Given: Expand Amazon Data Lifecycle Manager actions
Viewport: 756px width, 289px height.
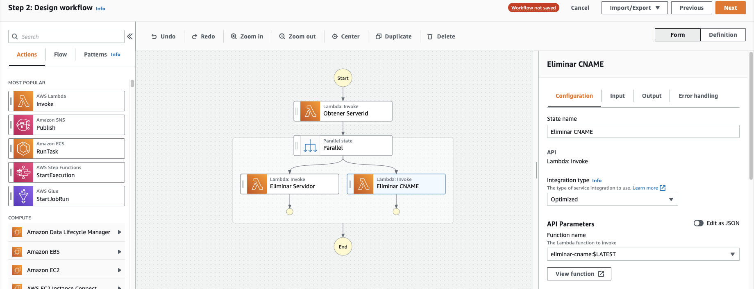Looking at the screenshot, I should 120,232.
